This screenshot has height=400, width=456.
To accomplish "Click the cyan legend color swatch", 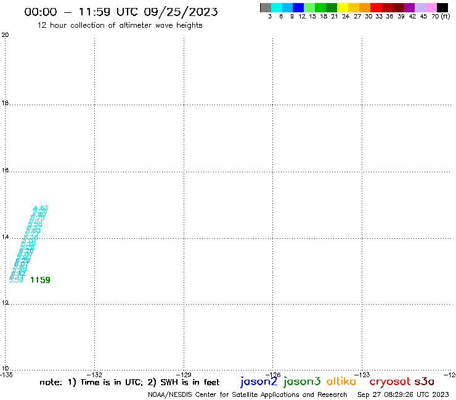I will coord(277,8).
